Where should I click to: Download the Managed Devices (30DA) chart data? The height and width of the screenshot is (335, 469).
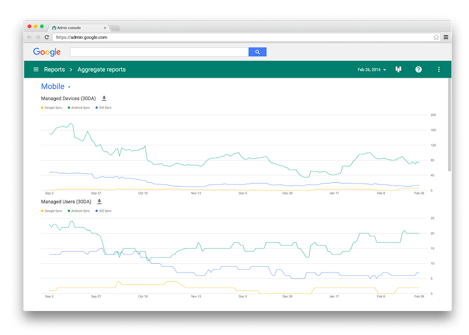coord(104,99)
